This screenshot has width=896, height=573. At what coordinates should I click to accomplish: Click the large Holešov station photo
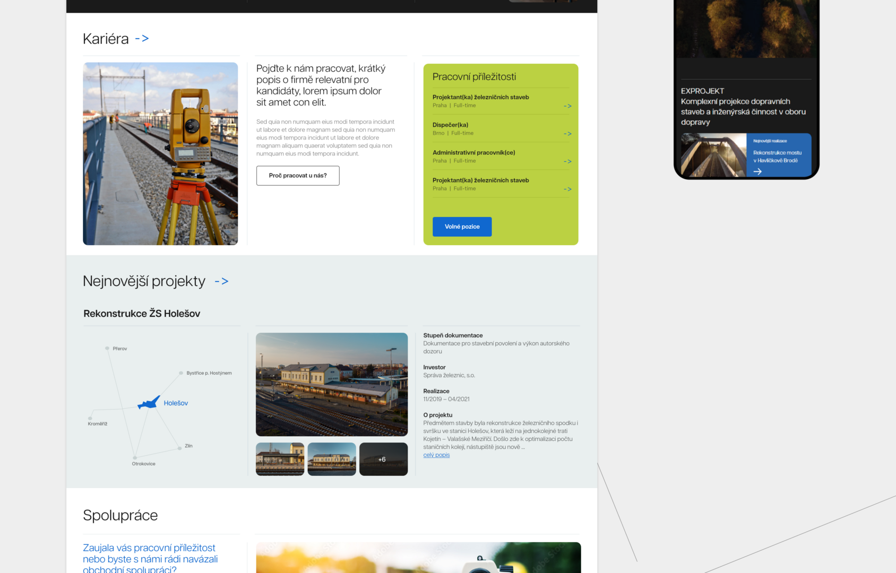coord(332,384)
